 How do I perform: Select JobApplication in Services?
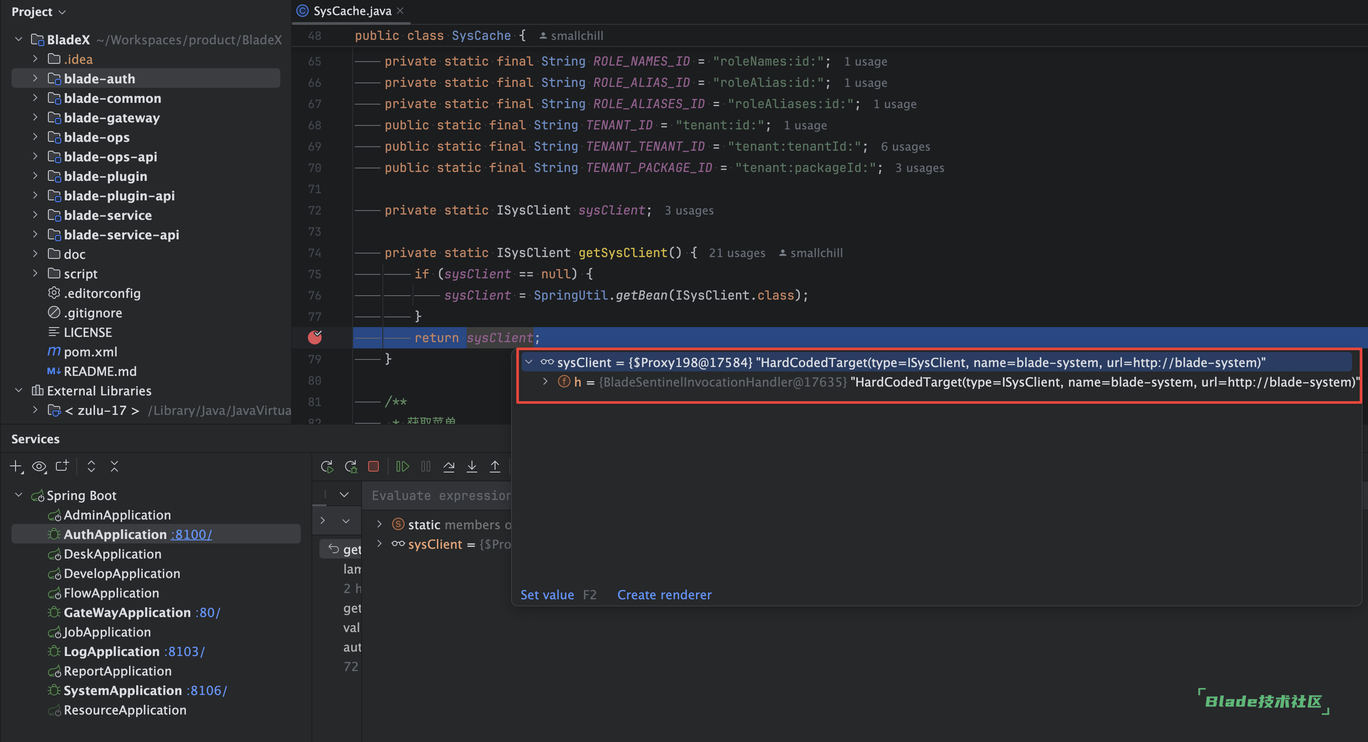[107, 632]
